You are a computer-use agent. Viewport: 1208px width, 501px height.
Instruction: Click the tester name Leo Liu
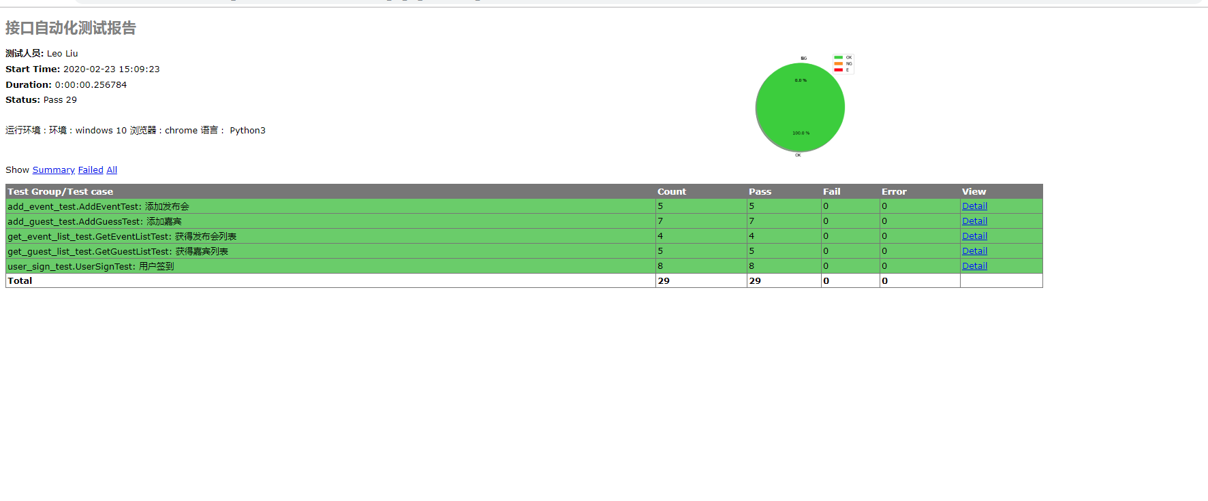pos(62,54)
